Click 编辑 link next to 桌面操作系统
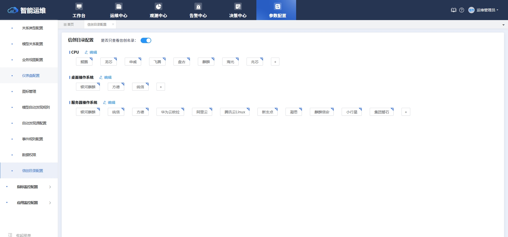Screen dimensions: 508x237 (x=106, y=77)
